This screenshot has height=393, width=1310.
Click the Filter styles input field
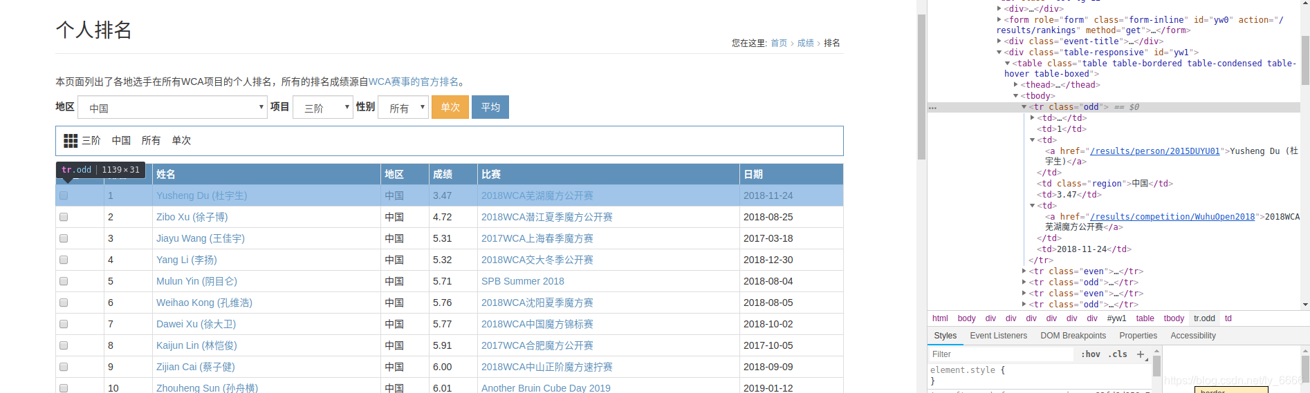click(1002, 354)
